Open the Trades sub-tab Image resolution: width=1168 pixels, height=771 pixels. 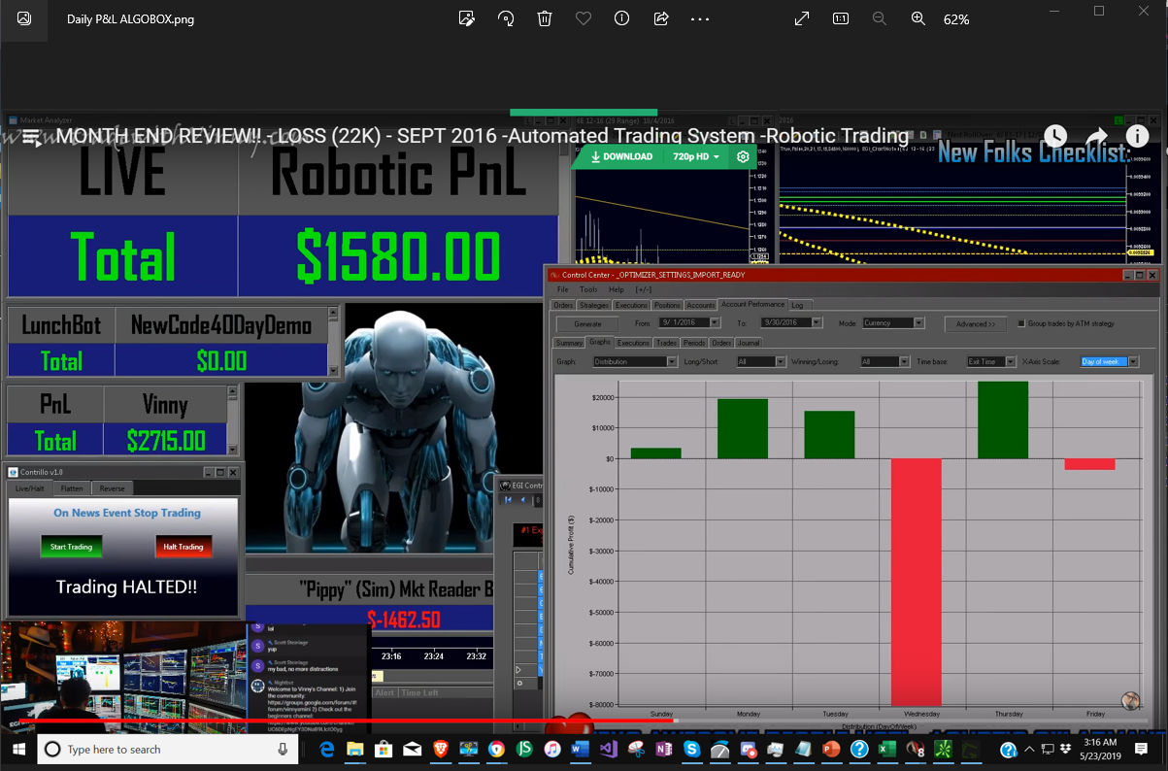pyautogui.click(x=666, y=343)
